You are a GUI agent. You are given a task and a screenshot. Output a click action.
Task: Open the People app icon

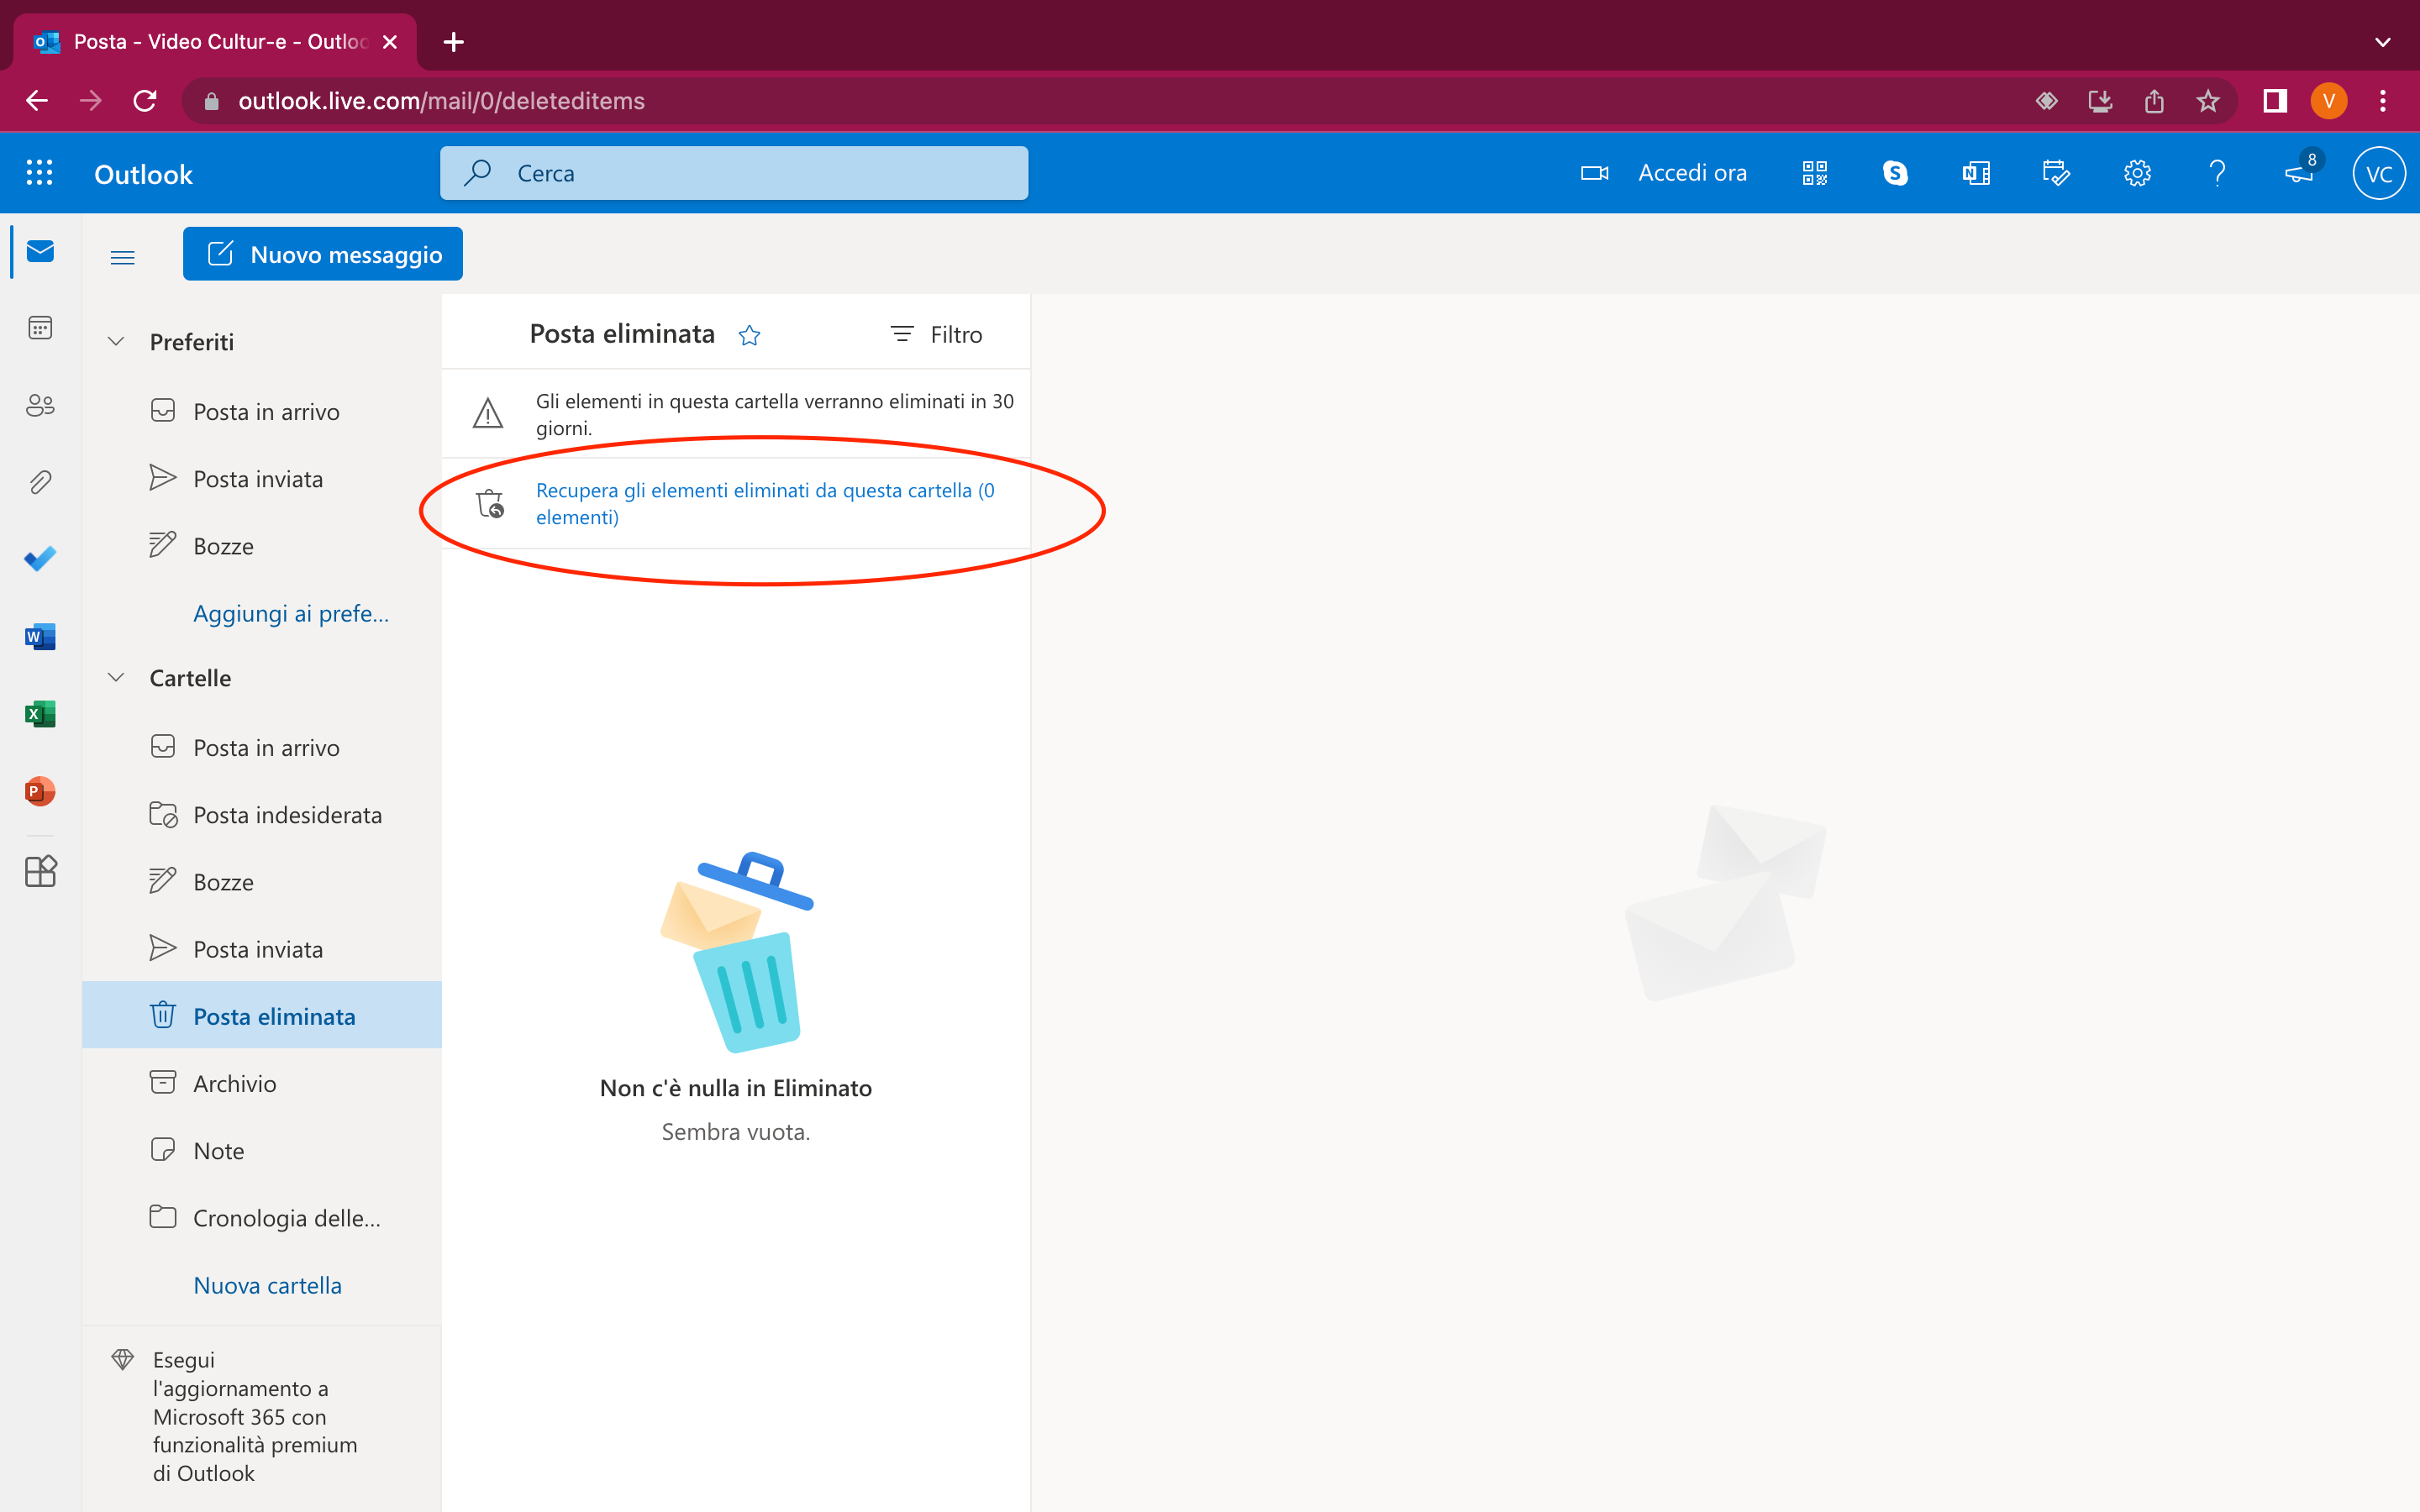tap(39, 405)
